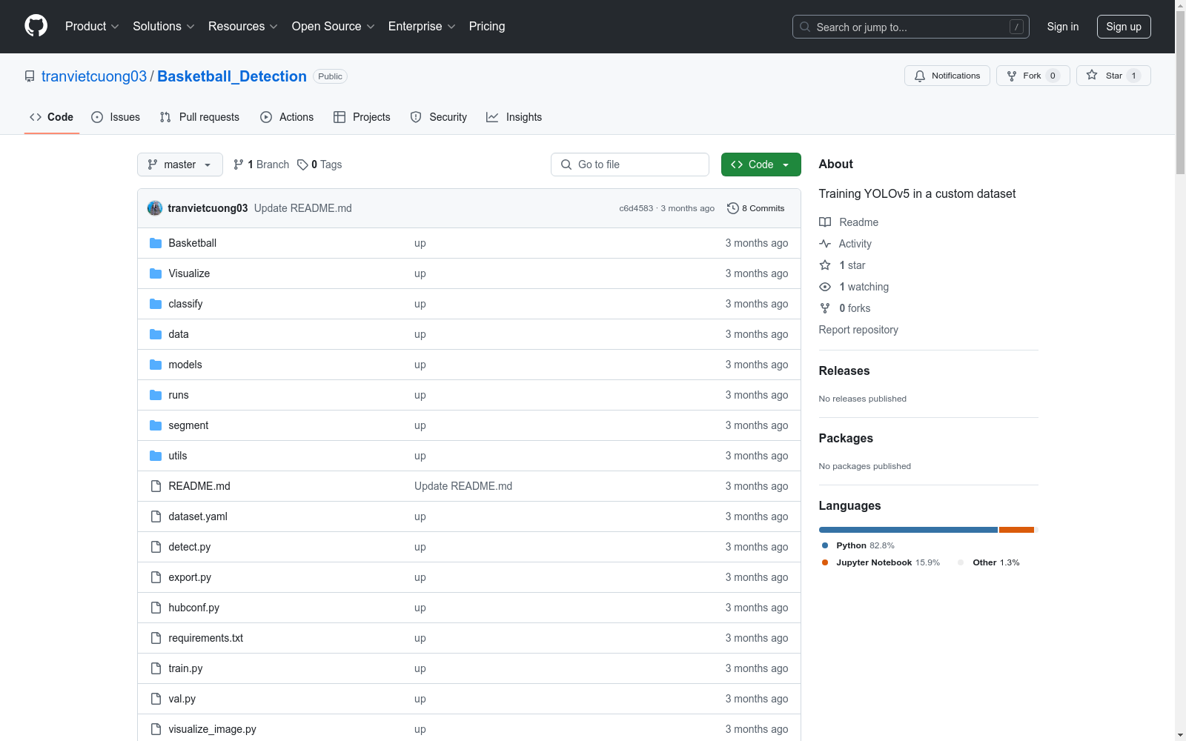Switch to the Insights tab
Screen dimensions: 1186x741
coord(514,117)
